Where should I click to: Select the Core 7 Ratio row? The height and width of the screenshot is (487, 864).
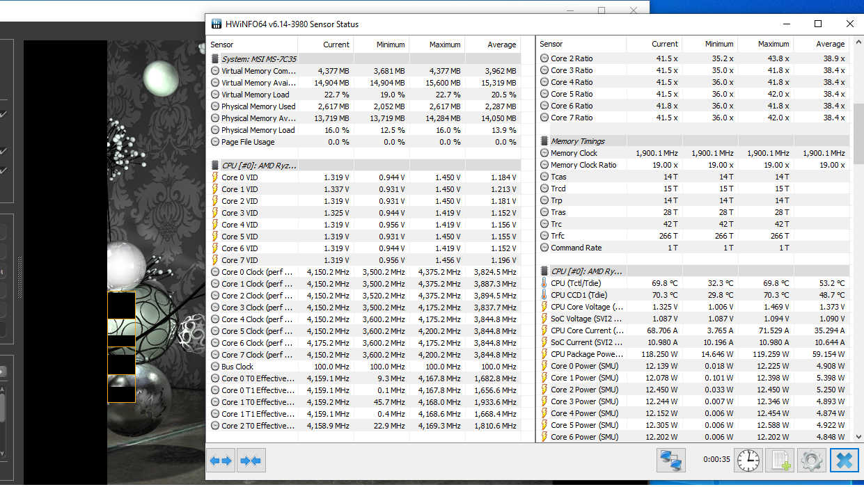tap(693, 118)
